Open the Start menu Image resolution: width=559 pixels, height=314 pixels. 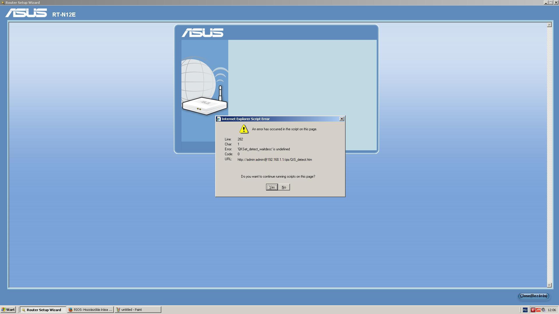8,310
